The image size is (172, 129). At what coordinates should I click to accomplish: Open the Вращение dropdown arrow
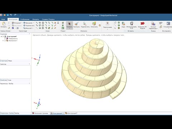[34, 23]
